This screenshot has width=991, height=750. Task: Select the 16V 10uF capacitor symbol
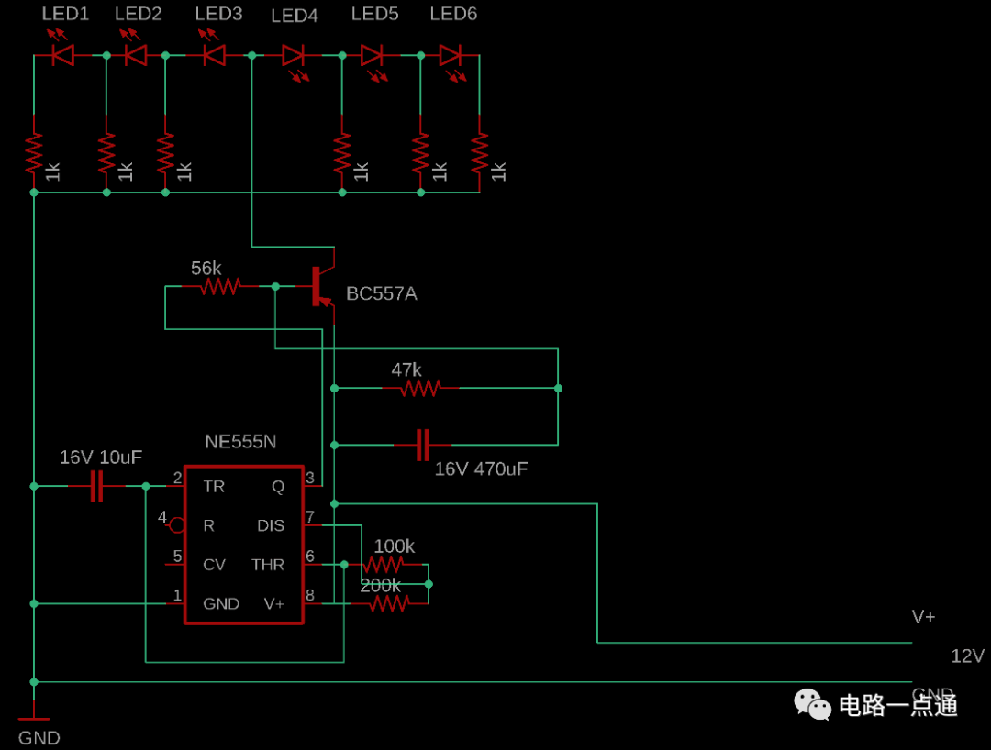96,485
